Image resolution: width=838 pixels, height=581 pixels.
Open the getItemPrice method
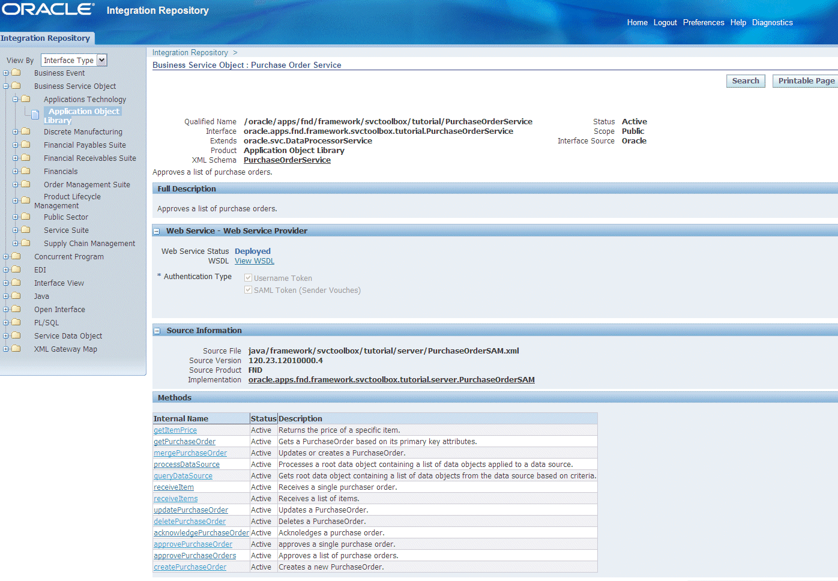pyautogui.click(x=175, y=430)
